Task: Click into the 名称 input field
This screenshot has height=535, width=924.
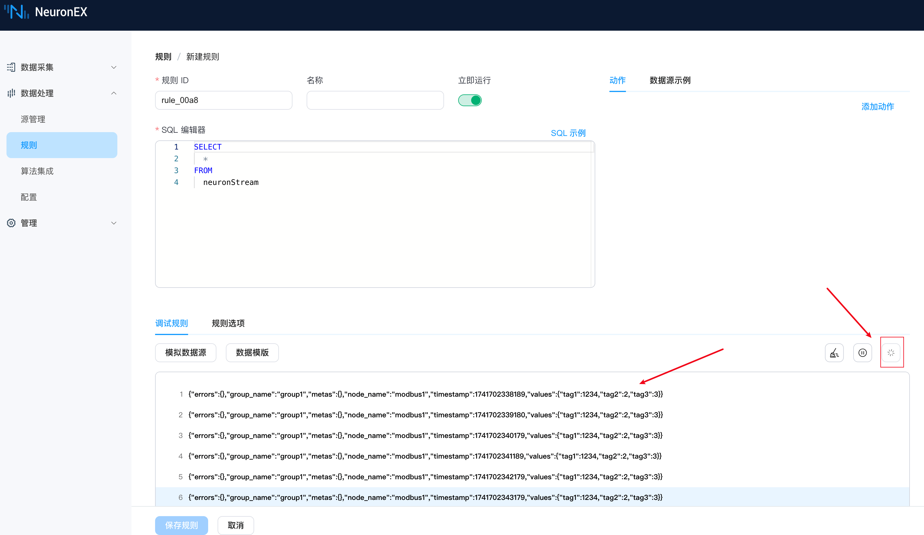Action: click(x=375, y=100)
